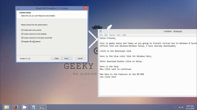Open Notepad Format menu
Image resolution: width=197 pixels, height=110 pixels.
click(112, 35)
